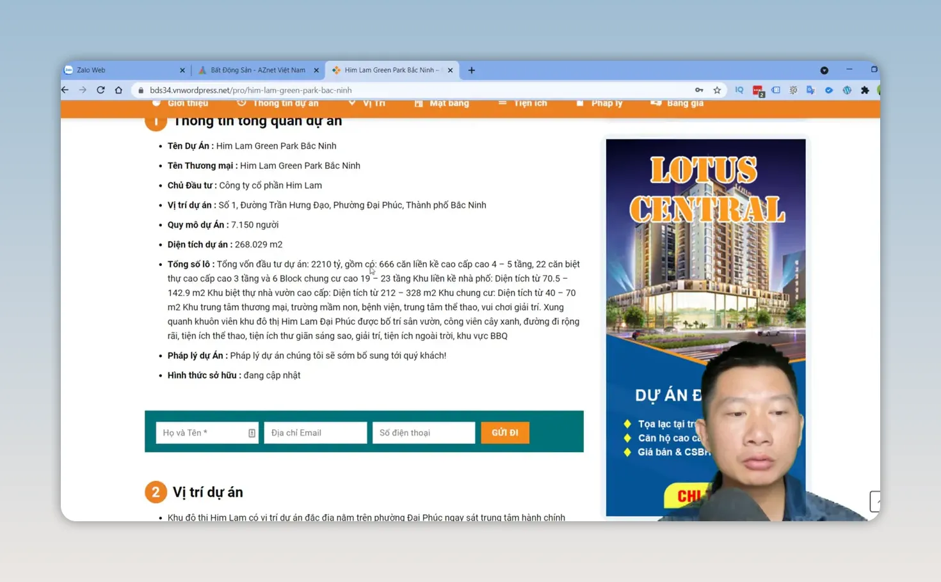Open the red extension with badge 2

[758, 91]
